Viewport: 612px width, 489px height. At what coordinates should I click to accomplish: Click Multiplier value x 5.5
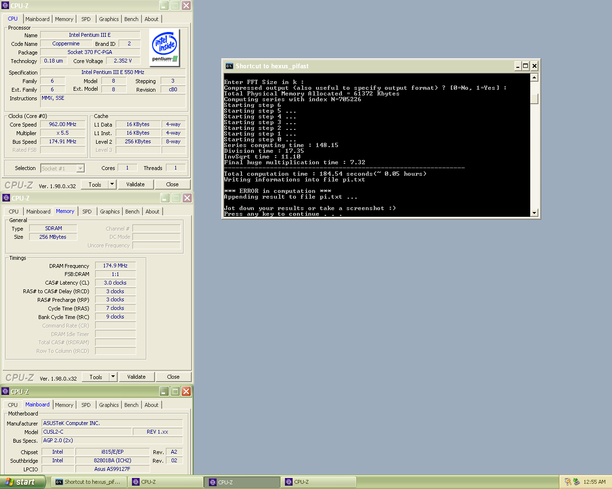coord(63,133)
